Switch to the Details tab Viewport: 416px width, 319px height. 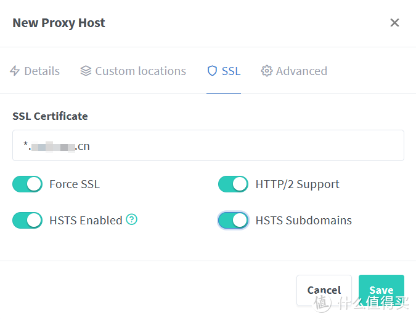tap(42, 71)
